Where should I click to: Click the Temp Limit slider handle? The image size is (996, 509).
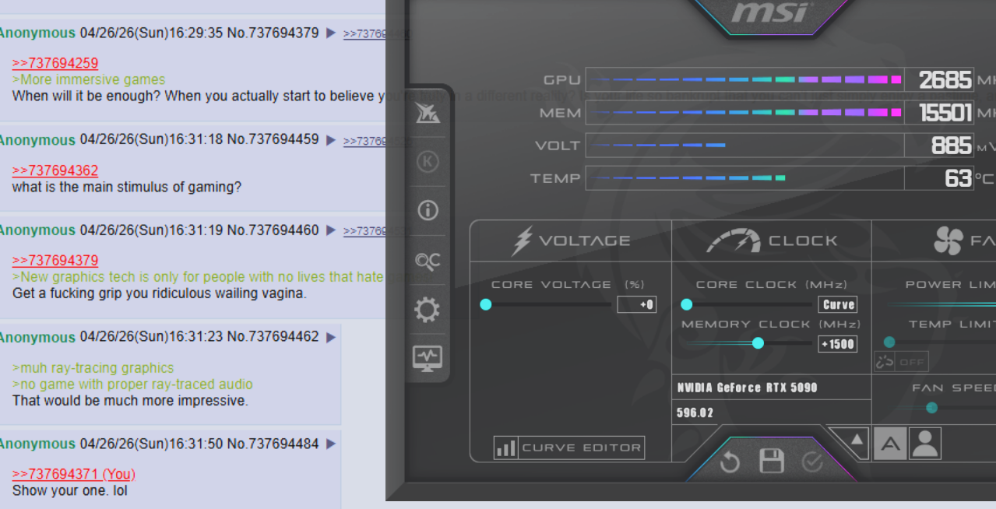point(889,342)
